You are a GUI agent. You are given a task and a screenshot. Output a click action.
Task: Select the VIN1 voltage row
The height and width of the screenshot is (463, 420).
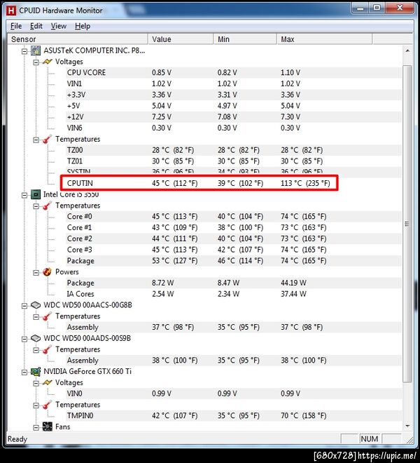coord(234,84)
